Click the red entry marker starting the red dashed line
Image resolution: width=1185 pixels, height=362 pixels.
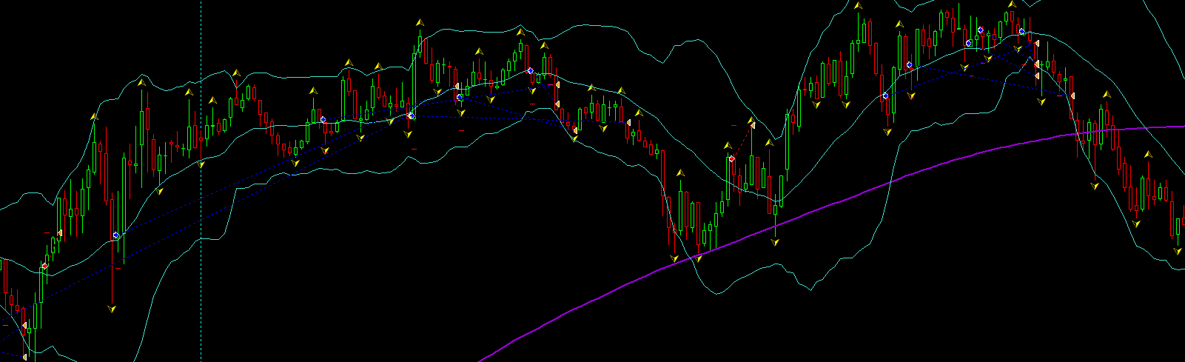(731, 158)
